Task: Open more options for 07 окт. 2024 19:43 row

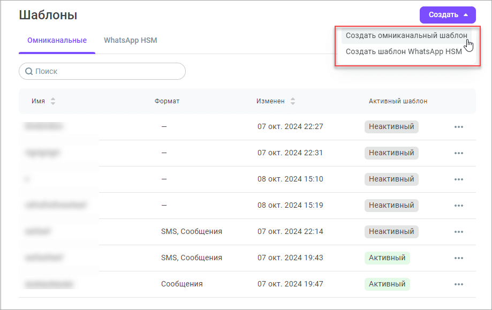Action: 459,258
